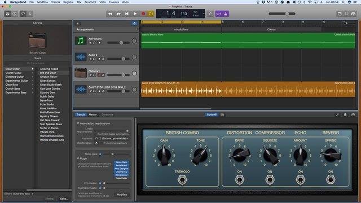Select the Pedalboard plug-in slot
Image resolution: width=361 pixels, height=203 pixels.
click(121, 165)
